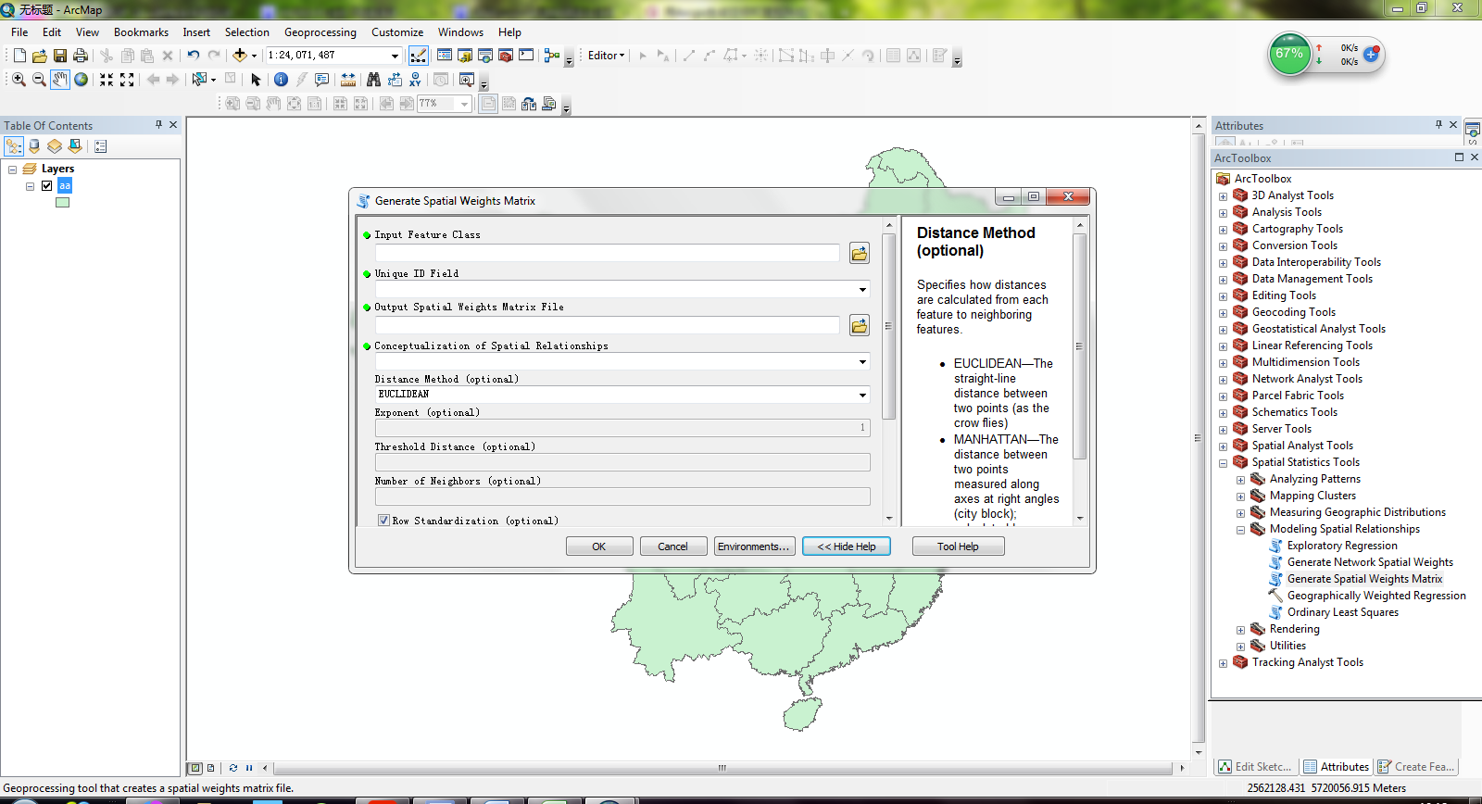1482x804 pixels.
Task: Open the Find binoculars tool
Action: tap(373, 80)
